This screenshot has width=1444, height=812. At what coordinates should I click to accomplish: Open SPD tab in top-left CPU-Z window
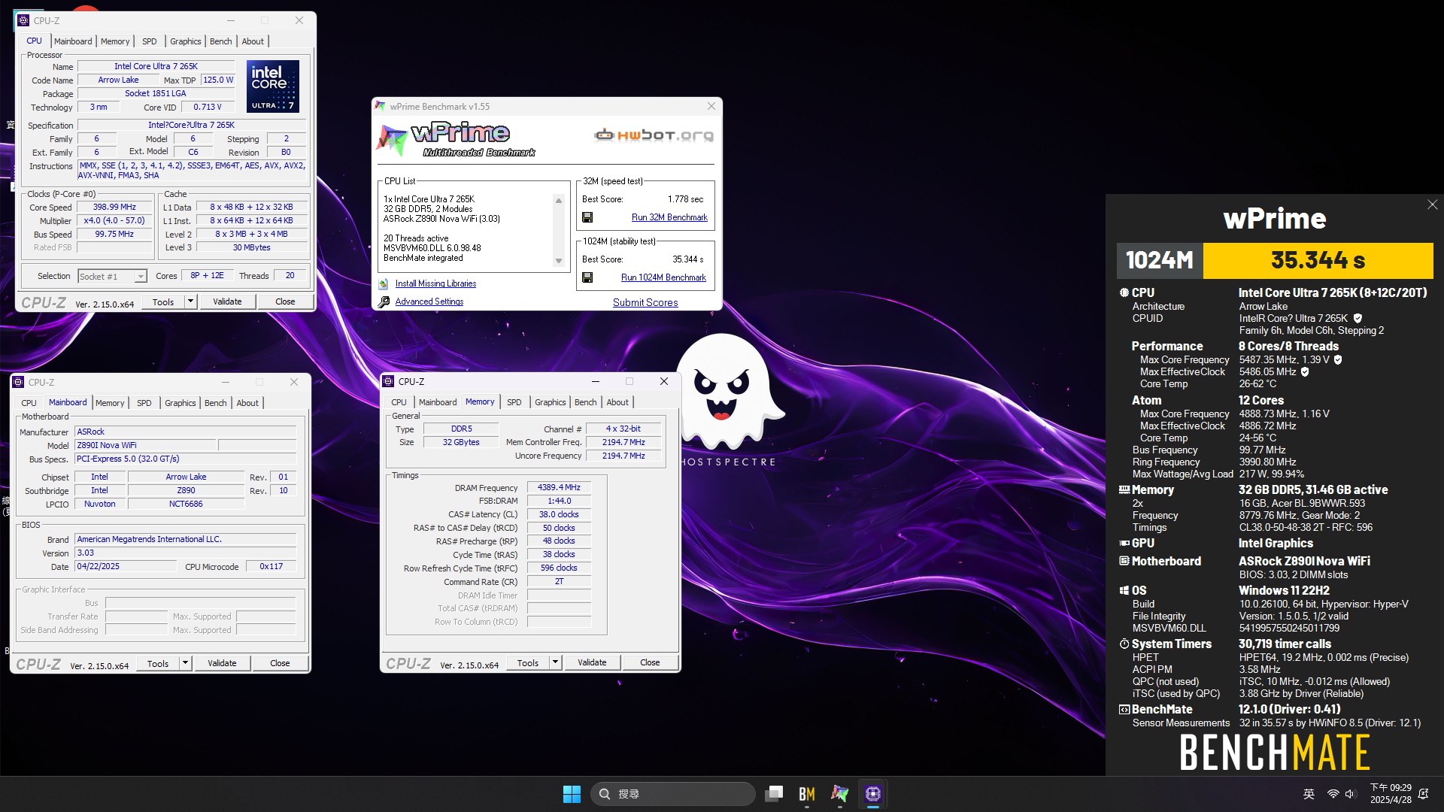click(x=150, y=41)
